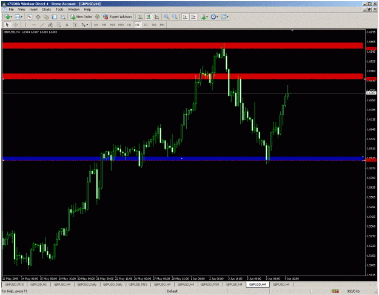Open the Tools menu
The height and width of the screenshot is (295, 379).
click(x=59, y=9)
